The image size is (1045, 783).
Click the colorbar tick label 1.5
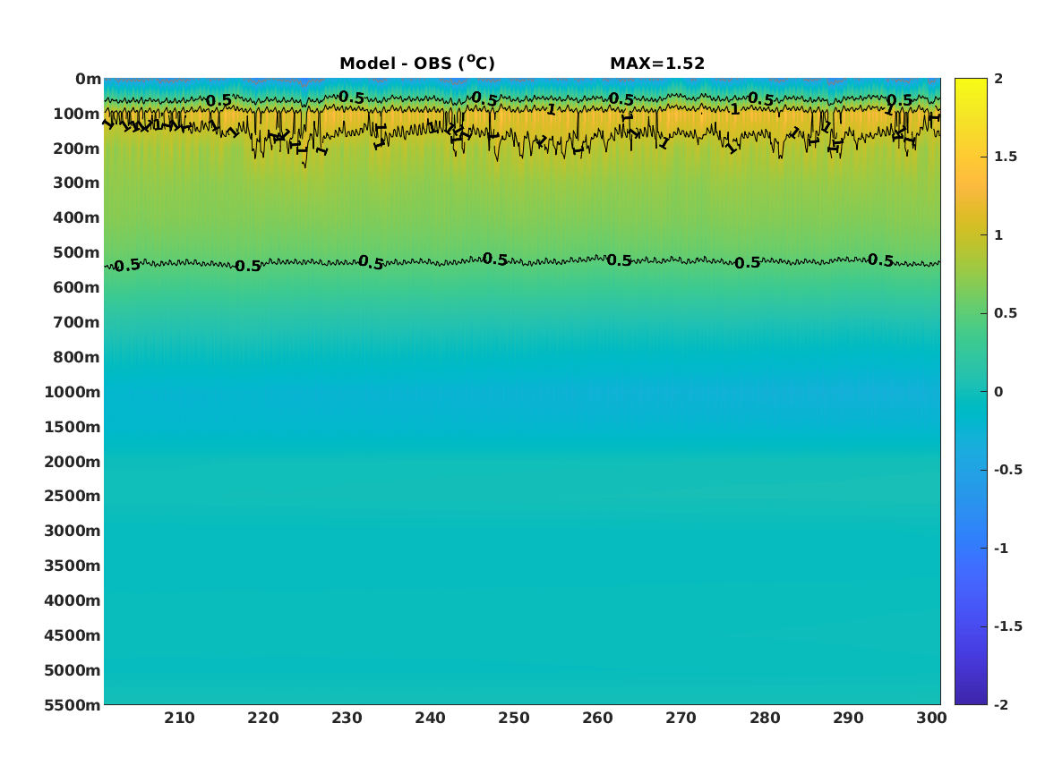coord(1006,157)
